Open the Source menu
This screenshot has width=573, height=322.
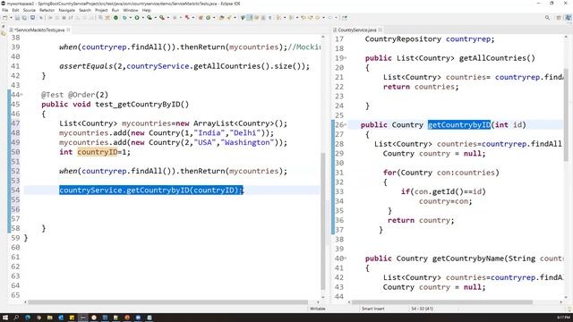[30, 10]
